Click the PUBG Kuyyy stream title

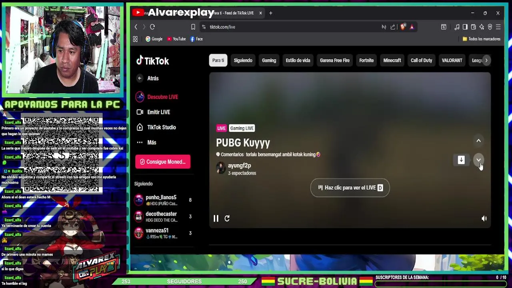point(243,143)
